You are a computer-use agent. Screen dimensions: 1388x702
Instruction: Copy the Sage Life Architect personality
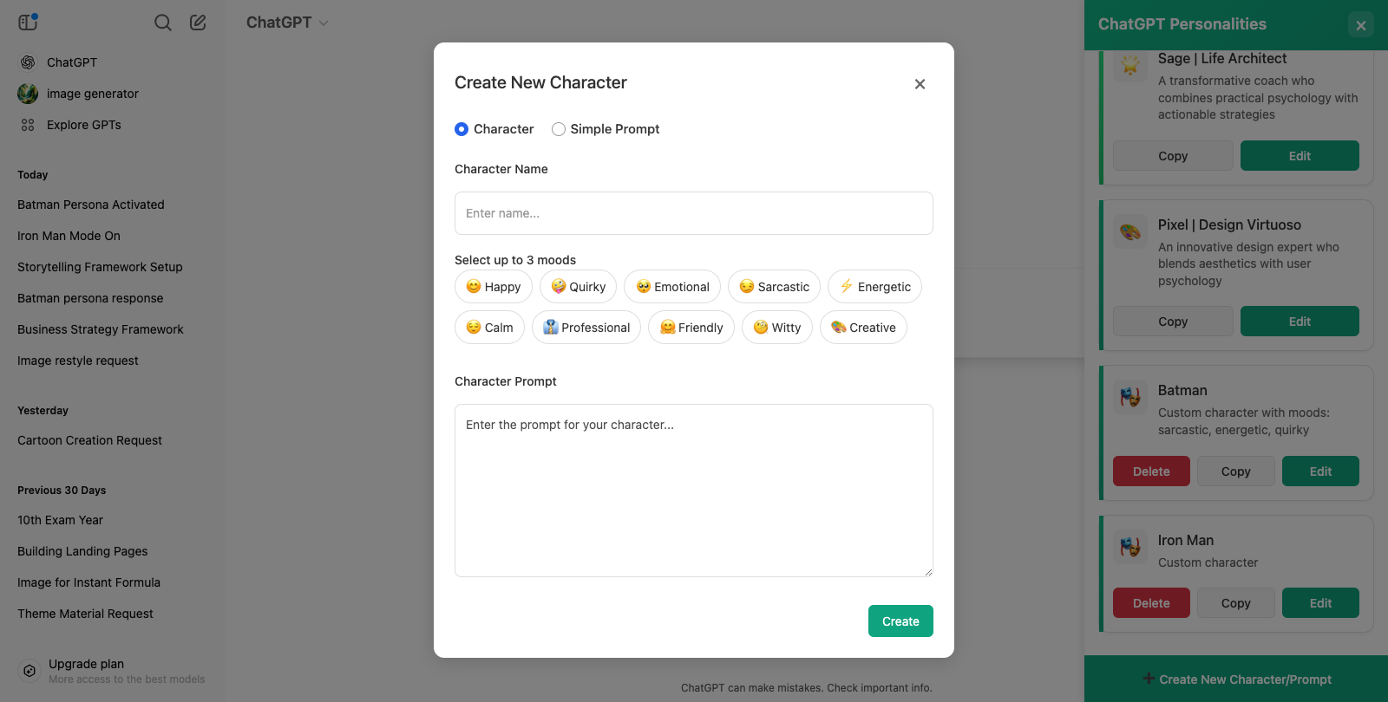tap(1173, 156)
